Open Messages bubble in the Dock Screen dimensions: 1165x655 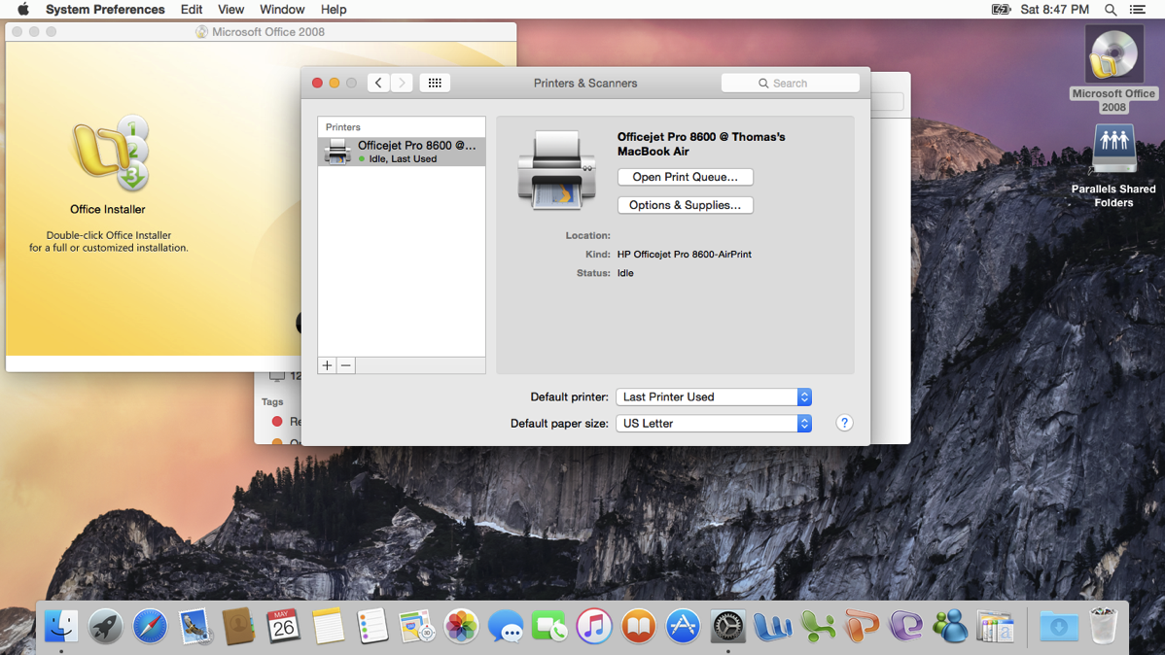click(506, 626)
